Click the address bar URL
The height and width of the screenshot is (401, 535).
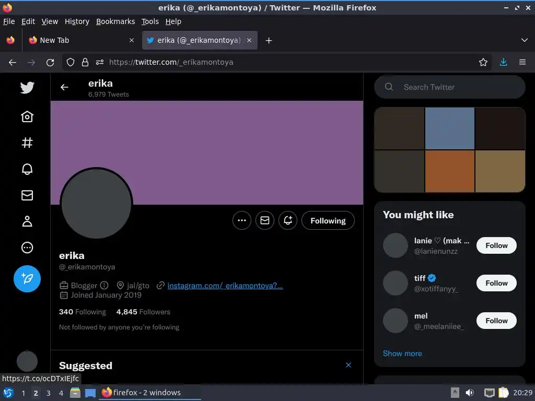tap(171, 62)
